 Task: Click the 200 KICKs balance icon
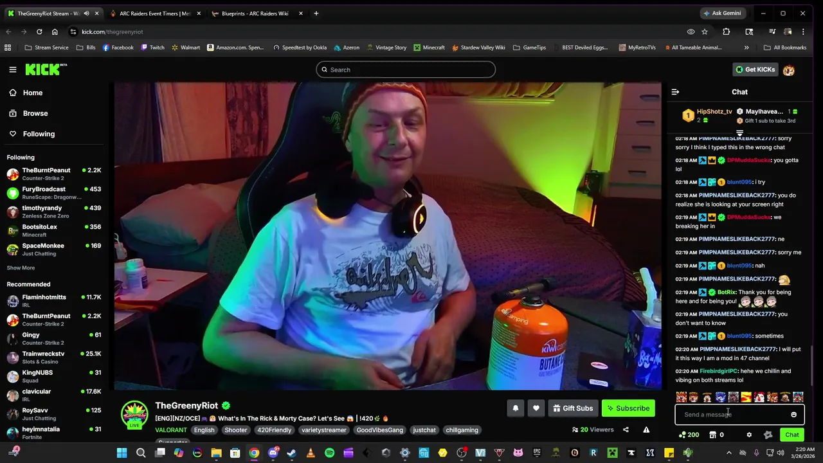pyautogui.click(x=689, y=435)
